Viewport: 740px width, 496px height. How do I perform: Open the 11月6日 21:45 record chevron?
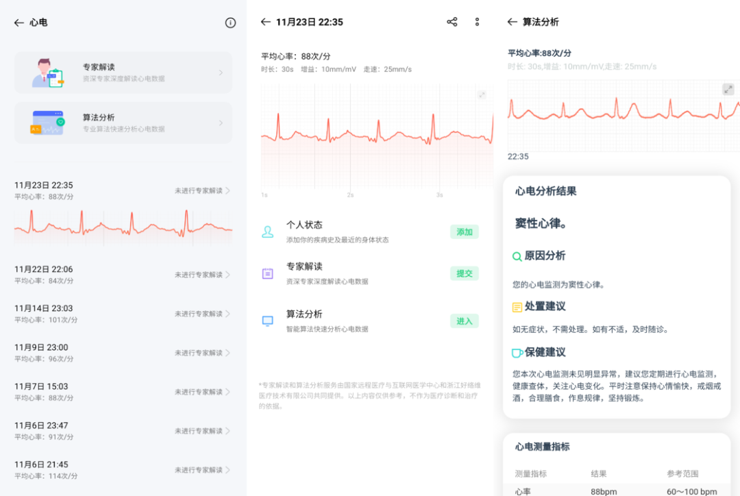click(228, 470)
